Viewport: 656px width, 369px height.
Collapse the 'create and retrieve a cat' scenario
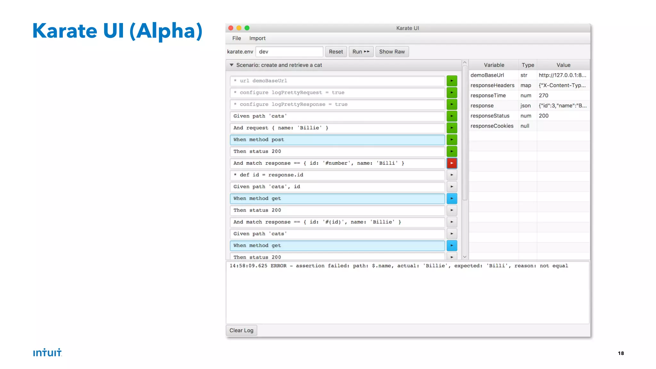[232, 65]
